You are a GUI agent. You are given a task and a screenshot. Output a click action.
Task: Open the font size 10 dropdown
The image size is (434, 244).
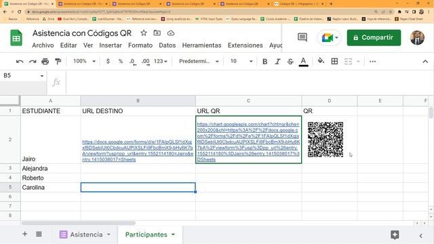tap(241, 61)
